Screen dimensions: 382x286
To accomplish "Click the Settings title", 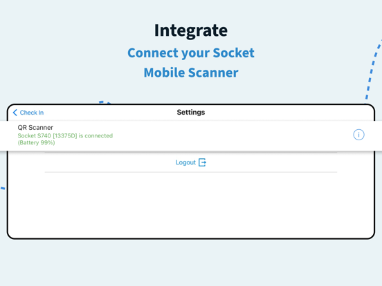I will point(191,113).
